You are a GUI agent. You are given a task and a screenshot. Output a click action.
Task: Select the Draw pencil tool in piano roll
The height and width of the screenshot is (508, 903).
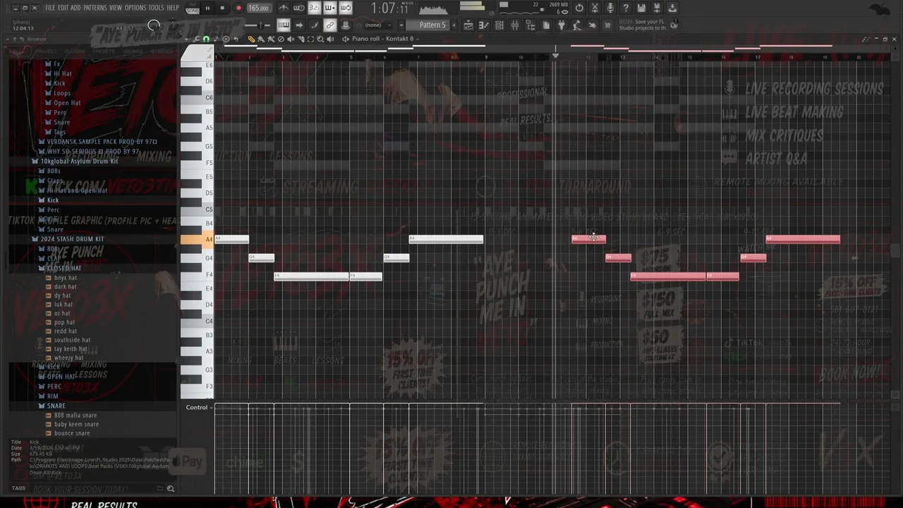[x=251, y=40]
